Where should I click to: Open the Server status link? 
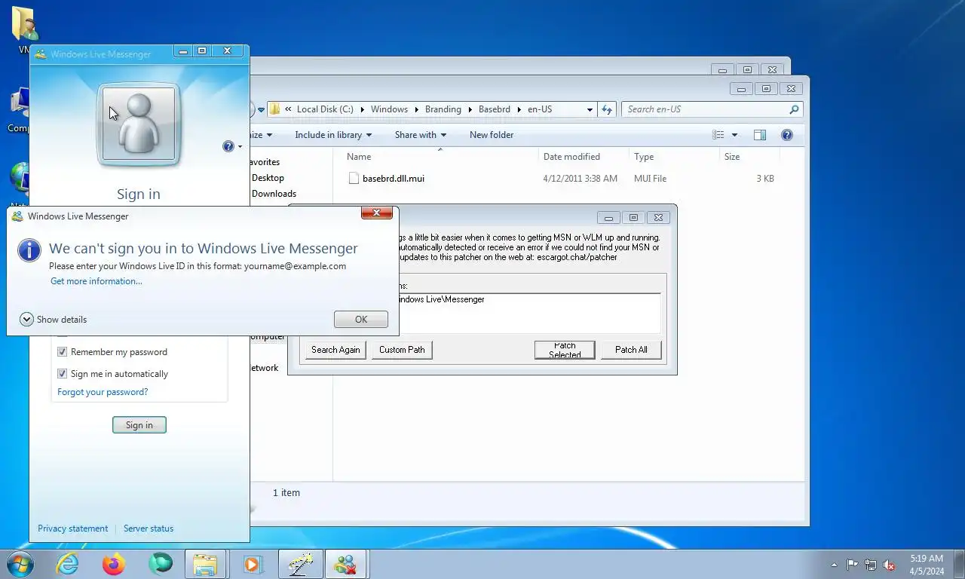pos(149,528)
